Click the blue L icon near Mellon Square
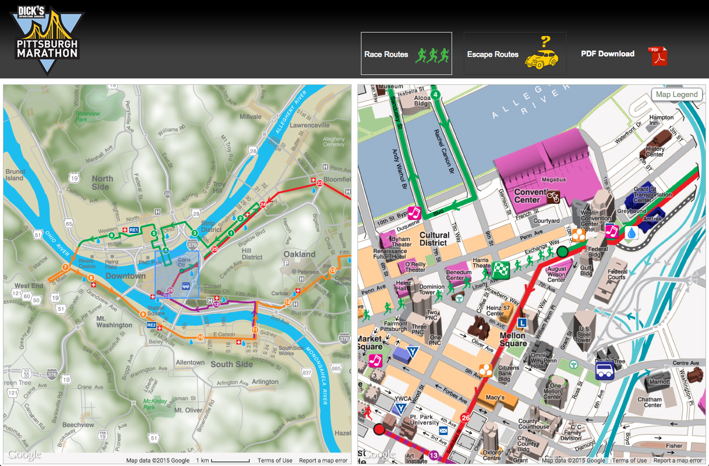 click(521, 322)
